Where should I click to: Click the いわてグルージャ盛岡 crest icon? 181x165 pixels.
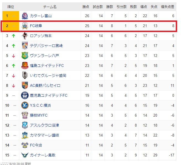click(x=25, y=75)
